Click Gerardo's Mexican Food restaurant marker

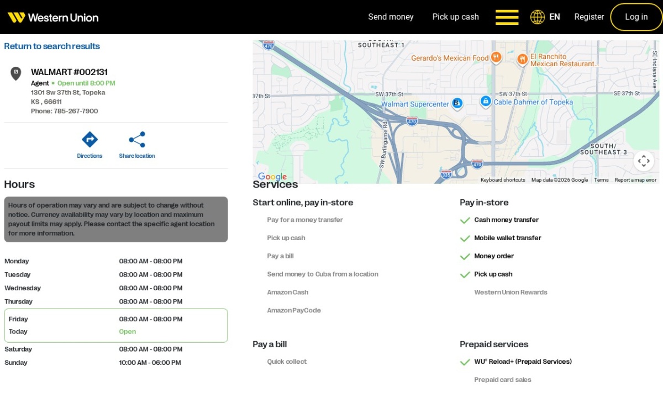click(496, 57)
